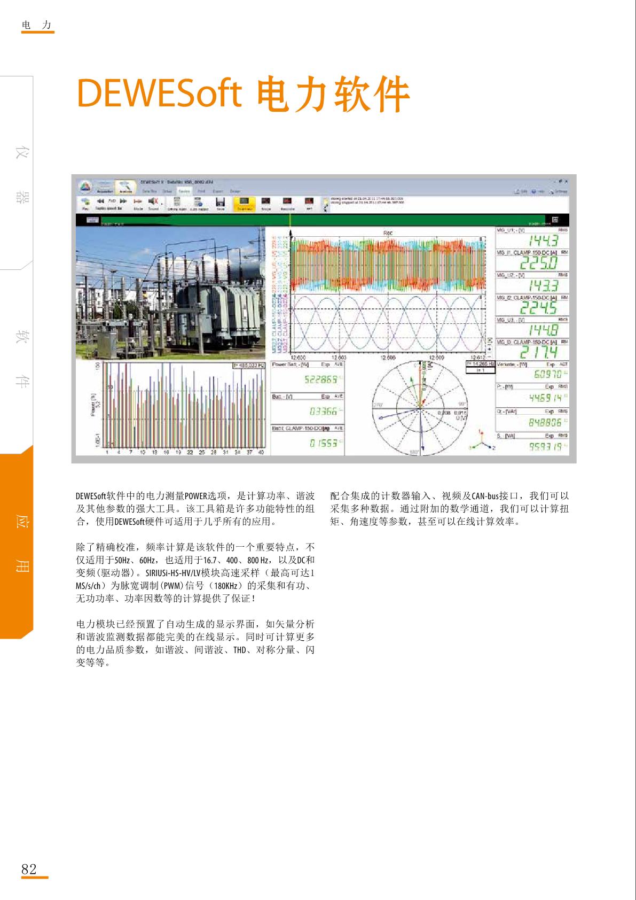636x900 pixels.
Task: Open the Data files tab
Action: [149, 191]
